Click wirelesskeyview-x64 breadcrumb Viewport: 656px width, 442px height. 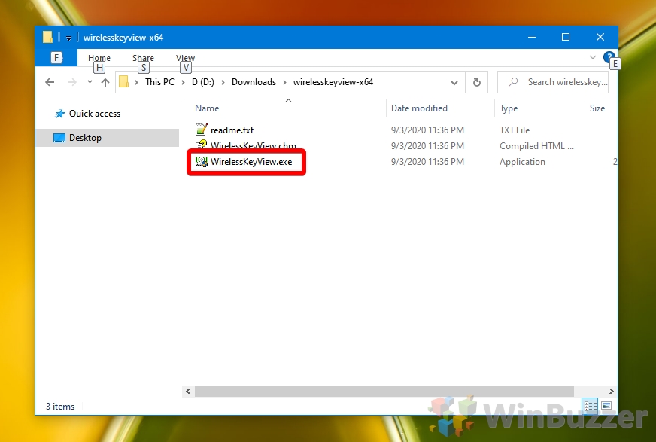[333, 82]
